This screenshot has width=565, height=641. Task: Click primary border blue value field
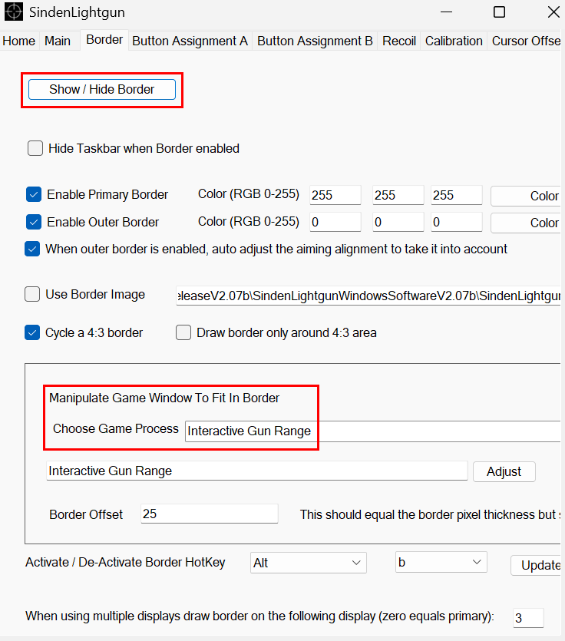tap(457, 195)
